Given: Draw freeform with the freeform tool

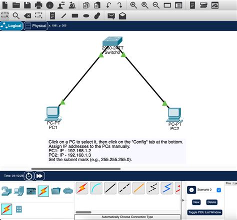Looking at the screenshot, I should tap(97, 16).
